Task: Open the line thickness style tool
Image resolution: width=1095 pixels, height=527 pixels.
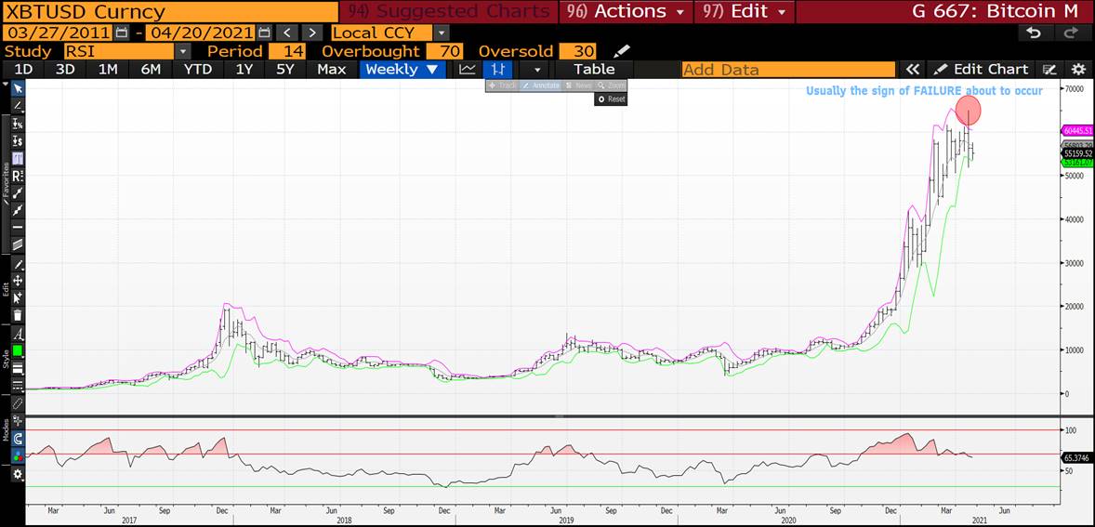Action: 19,368
